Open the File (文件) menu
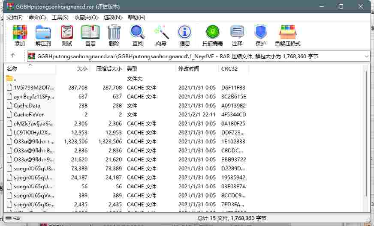Screen dimensions: 374x226 [x=15, y=18]
